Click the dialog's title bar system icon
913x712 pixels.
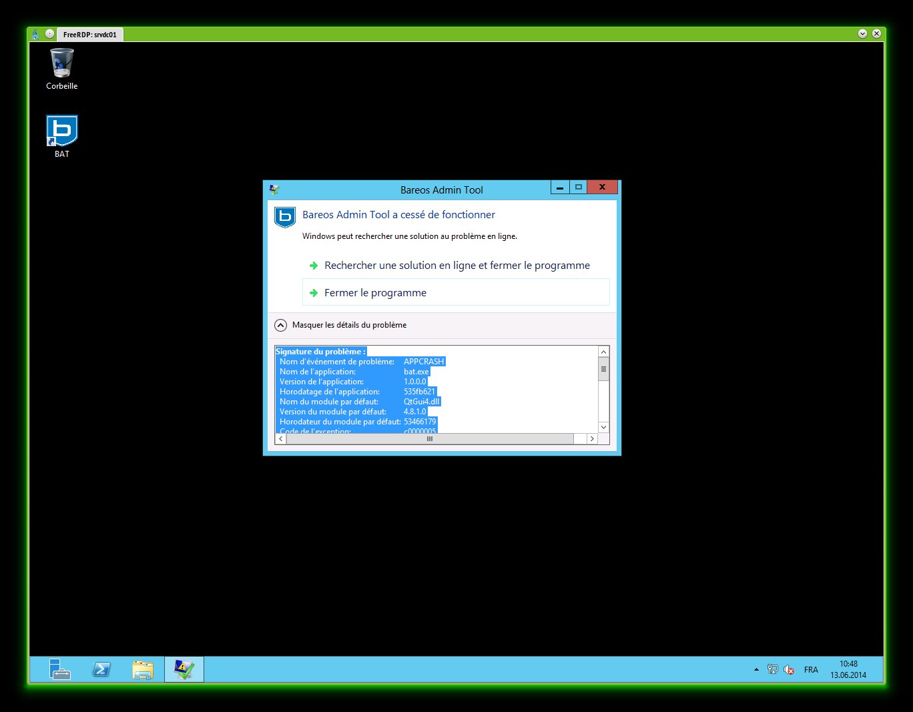click(x=274, y=190)
